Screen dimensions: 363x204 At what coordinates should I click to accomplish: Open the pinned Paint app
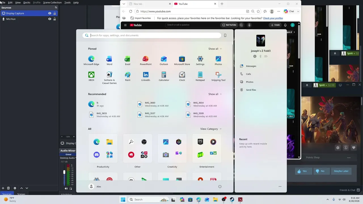coord(128,76)
